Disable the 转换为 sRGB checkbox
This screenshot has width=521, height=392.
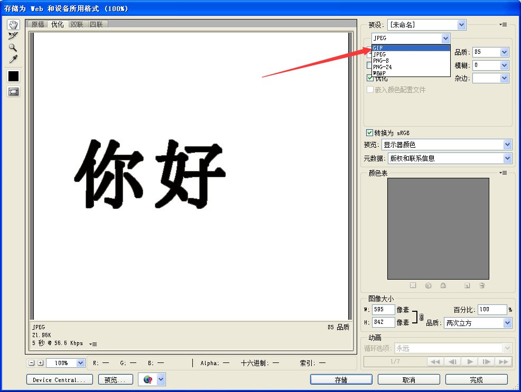pos(368,132)
